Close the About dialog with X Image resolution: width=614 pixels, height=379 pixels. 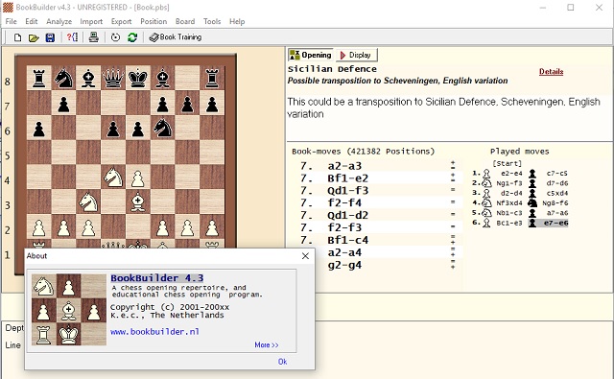point(305,255)
